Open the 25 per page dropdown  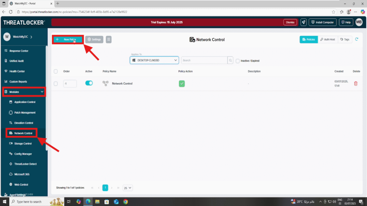(x=128, y=188)
